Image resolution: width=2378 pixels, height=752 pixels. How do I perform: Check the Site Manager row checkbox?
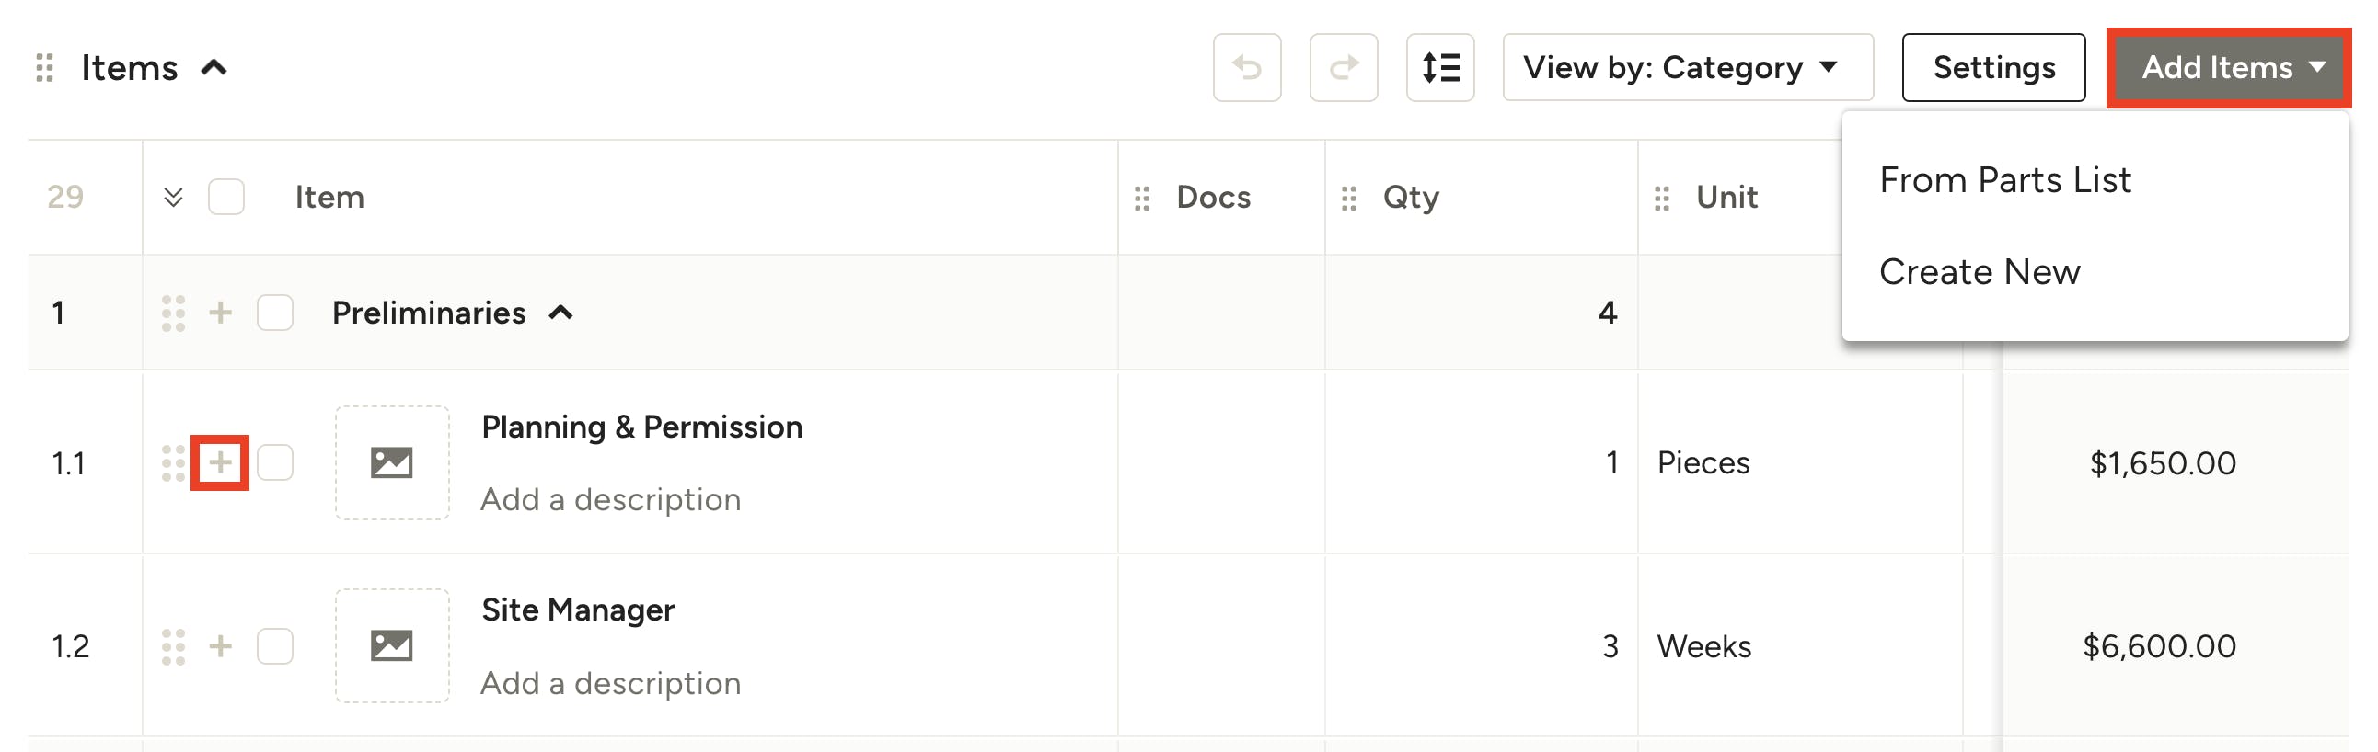274,646
